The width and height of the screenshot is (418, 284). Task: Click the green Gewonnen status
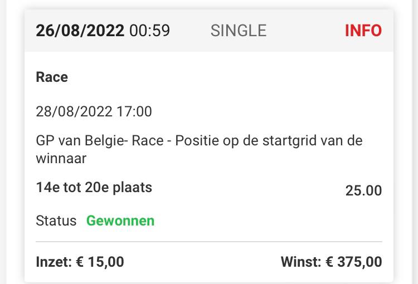pos(120,221)
